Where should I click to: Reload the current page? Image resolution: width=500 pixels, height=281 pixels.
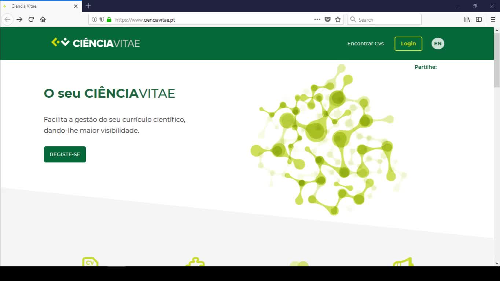point(31,19)
